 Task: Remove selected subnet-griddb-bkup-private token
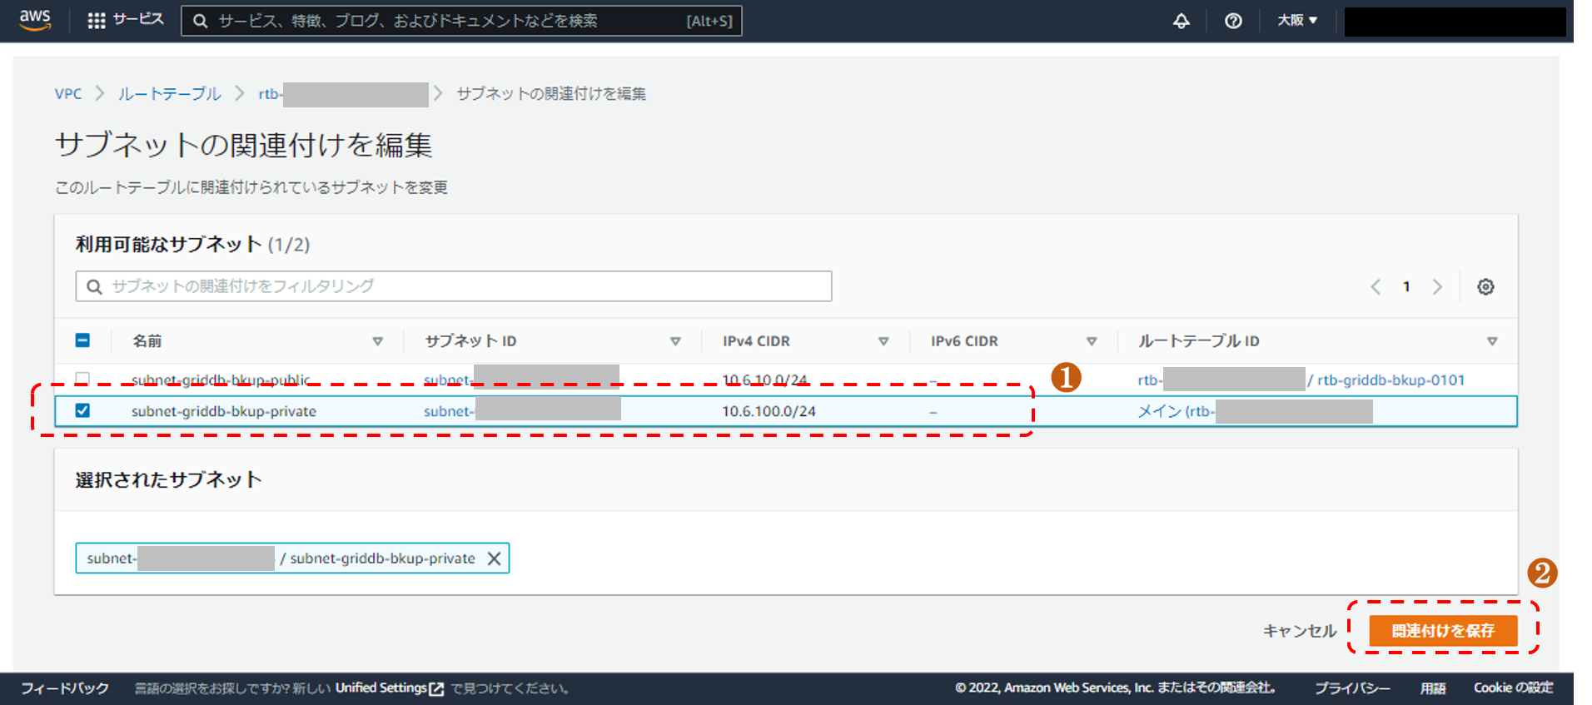(494, 559)
